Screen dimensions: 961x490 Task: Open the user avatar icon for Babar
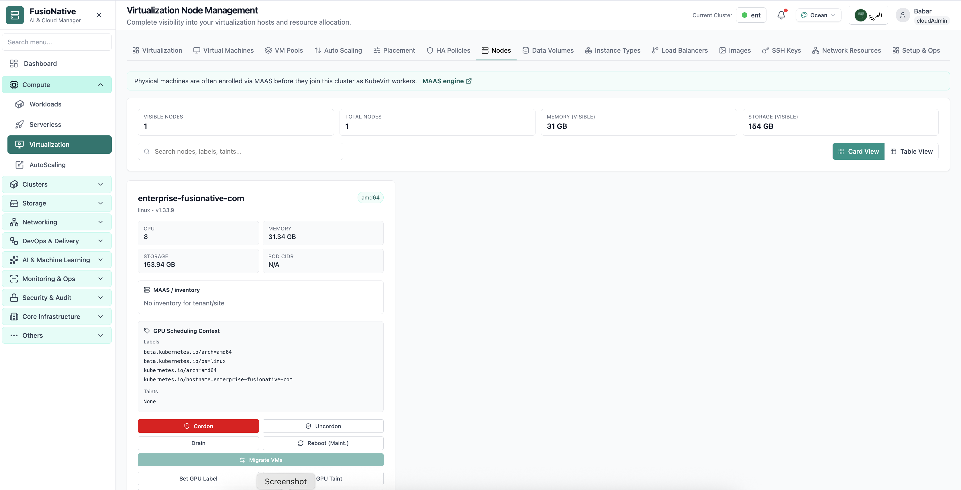pyautogui.click(x=903, y=15)
